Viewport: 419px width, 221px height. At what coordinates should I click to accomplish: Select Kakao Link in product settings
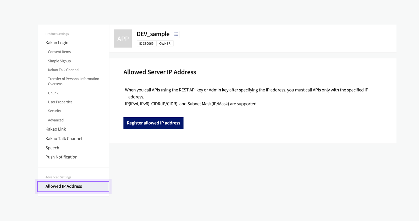click(56, 129)
